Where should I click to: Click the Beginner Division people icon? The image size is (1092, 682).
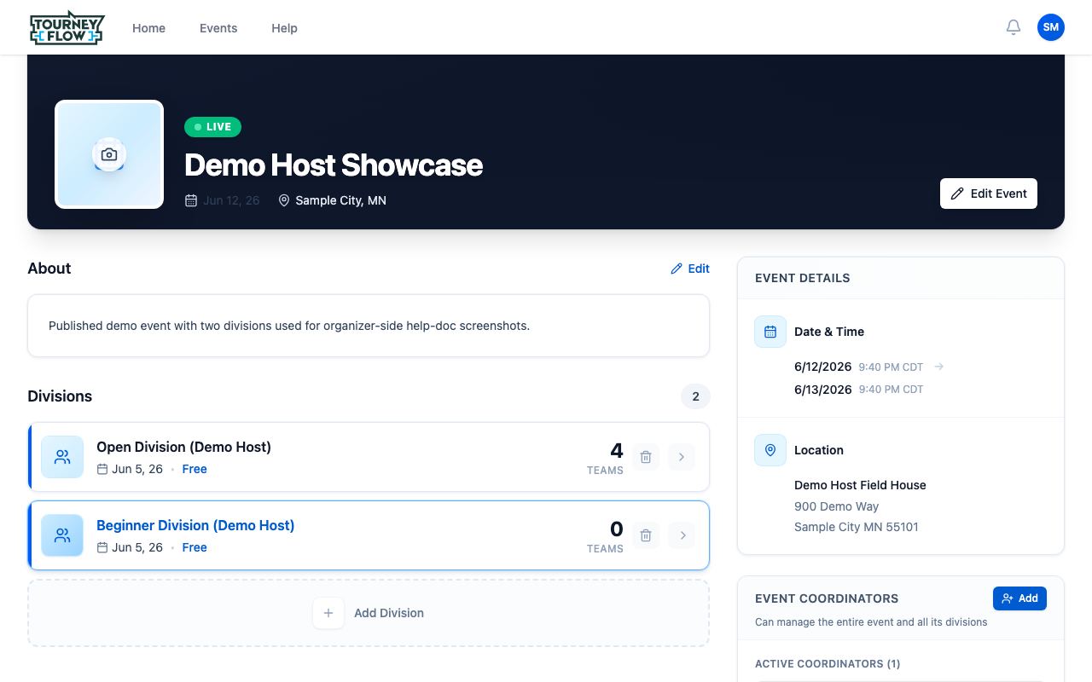coord(62,535)
